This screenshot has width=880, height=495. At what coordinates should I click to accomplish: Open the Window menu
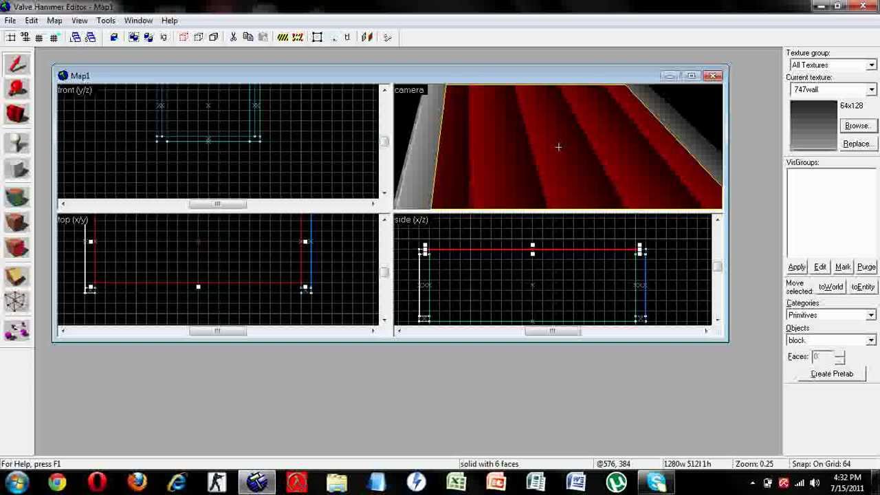138,21
